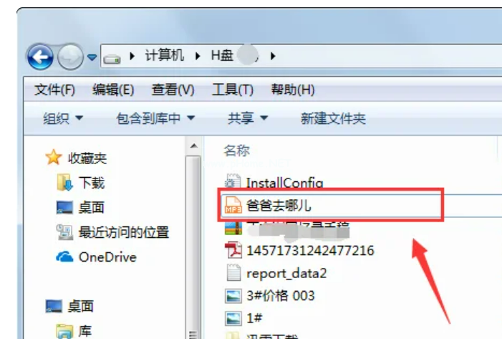Click the greyed Forward navigation arrow
This screenshot has height=339, width=502.
(x=70, y=57)
